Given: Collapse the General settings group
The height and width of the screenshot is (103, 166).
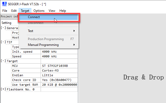Looking at the screenshot, I should pos(3,28).
